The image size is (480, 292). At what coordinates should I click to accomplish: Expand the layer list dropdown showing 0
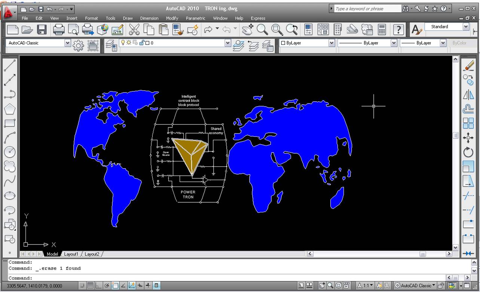click(228, 43)
